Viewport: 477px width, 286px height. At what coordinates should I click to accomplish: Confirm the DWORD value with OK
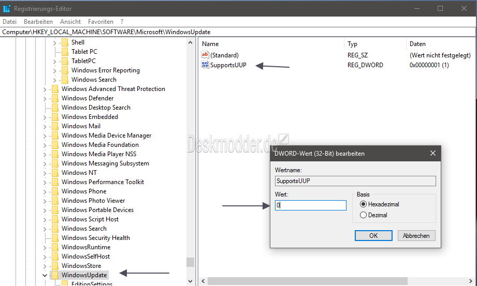point(373,235)
